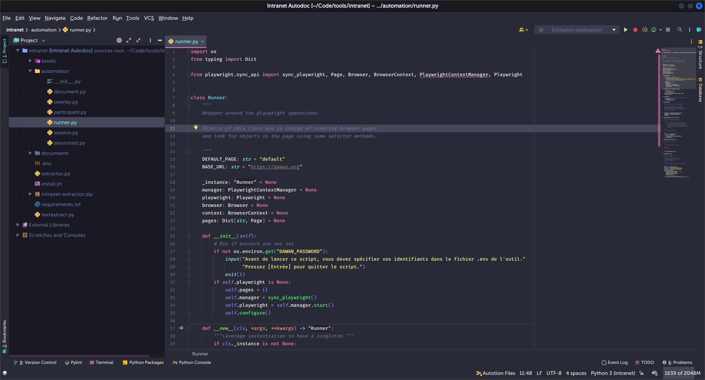The height and width of the screenshot is (380, 705).
Task: Expand the documents folder in project tree
Action: click(x=30, y=153)
